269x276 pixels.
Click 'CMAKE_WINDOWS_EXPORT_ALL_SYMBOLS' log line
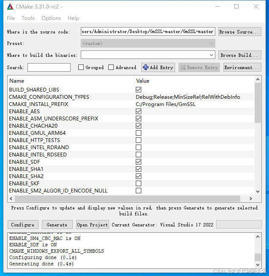(x=57, y=251)
